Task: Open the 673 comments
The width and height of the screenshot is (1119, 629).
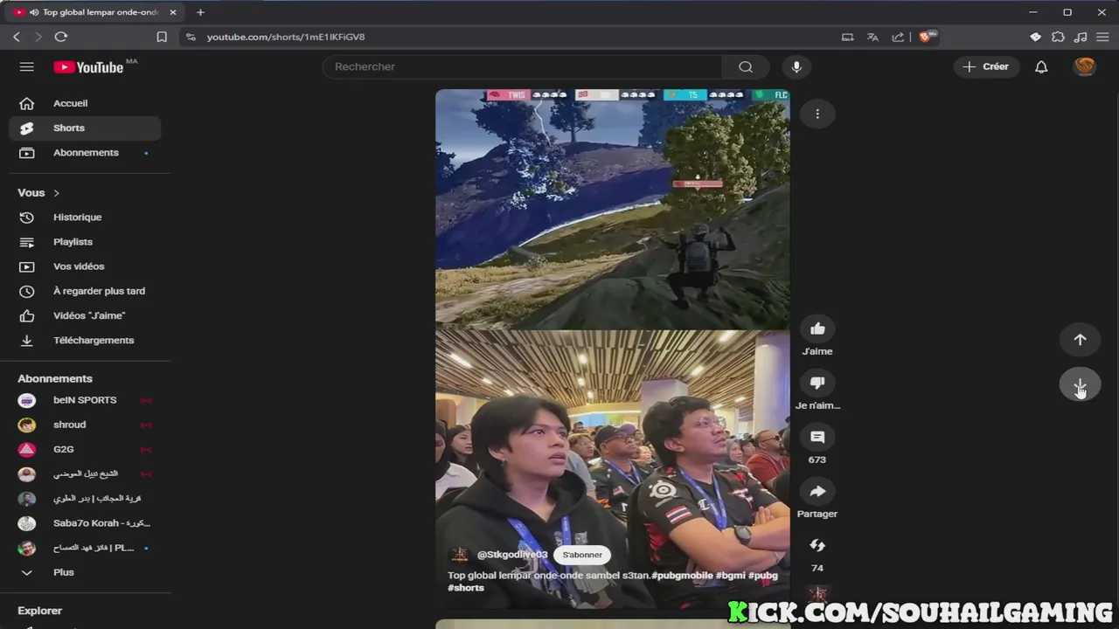Action: click(817, 438)
